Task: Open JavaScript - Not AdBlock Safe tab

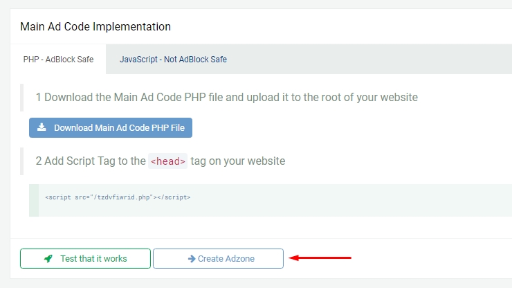Action: click(x=173, y=59)
